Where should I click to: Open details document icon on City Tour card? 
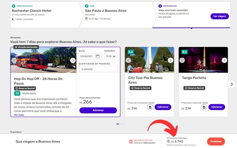tap(150, 107)
